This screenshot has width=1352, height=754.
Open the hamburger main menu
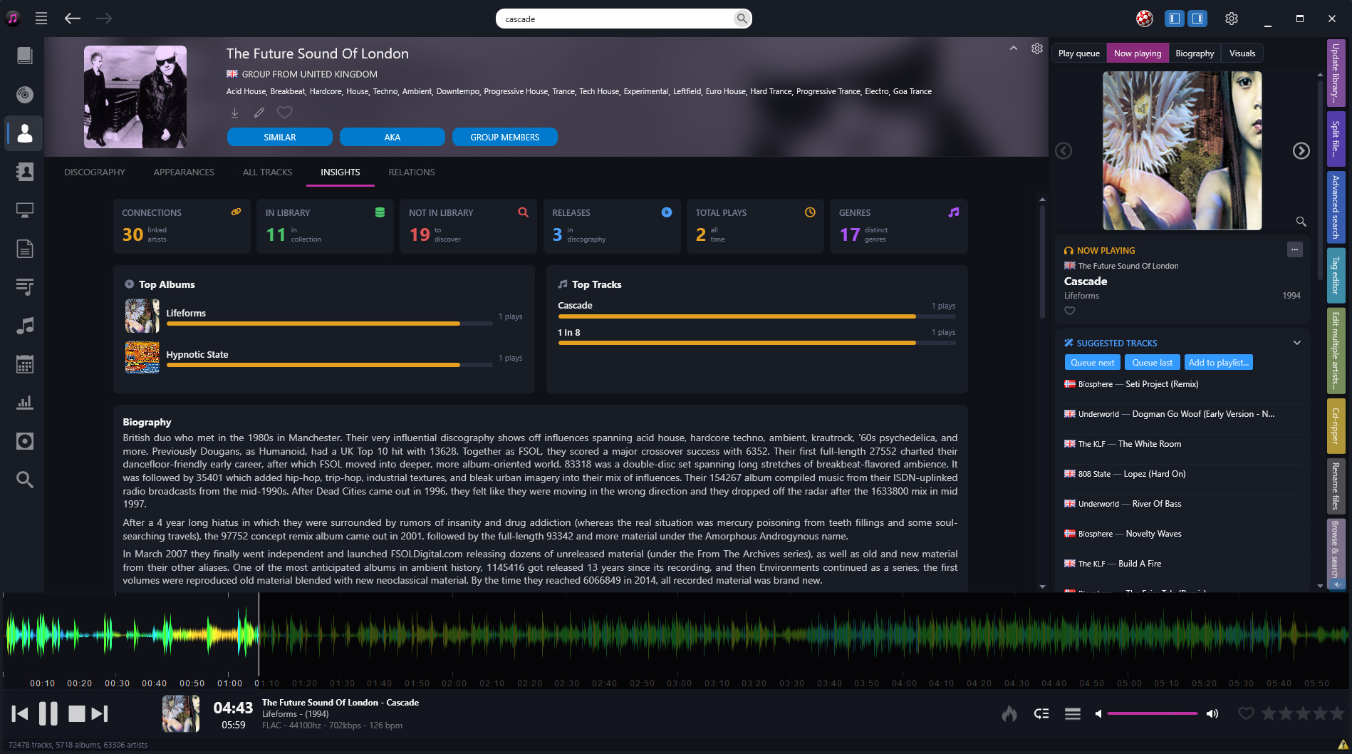tap(41, 19)
